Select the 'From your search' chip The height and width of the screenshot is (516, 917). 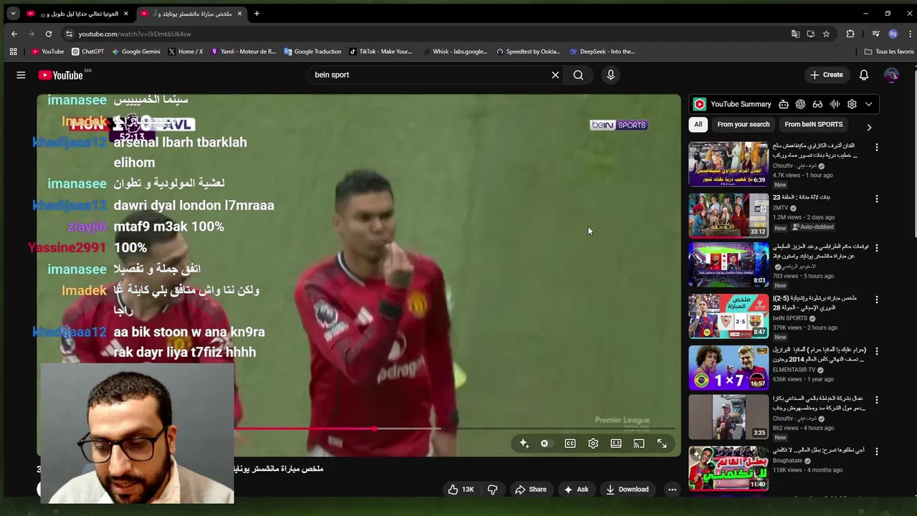tap(743, 124)
